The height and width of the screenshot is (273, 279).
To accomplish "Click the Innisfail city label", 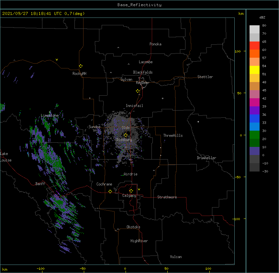I will coord(134,106).
